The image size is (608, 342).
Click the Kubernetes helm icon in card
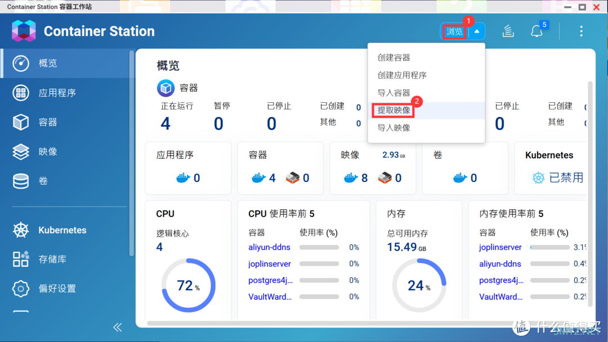pyautogui.click(x=538, y=178)
